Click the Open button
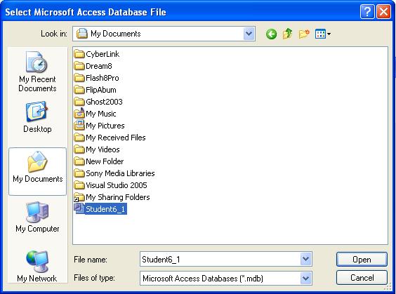The width and height of the screenshot is (396, 294). [x=362, y=260]
